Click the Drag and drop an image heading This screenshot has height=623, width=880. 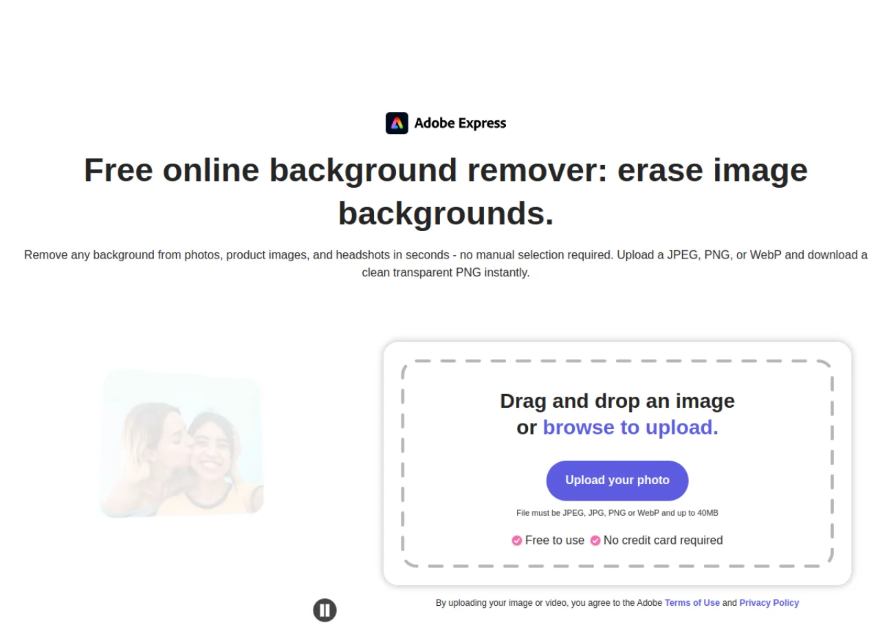click(x=617, y=401)
